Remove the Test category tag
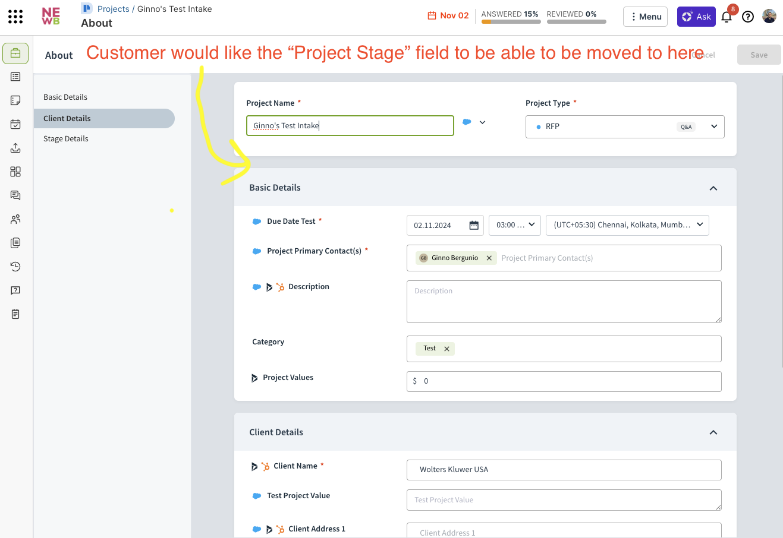The height and width of the screenshot is (538, 783). click(x=446, y=349)
